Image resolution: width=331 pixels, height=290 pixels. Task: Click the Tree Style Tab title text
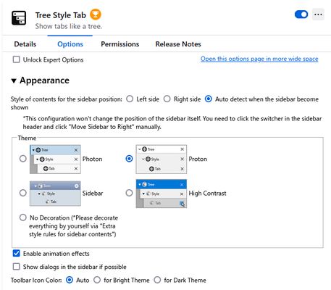point(61,15)
